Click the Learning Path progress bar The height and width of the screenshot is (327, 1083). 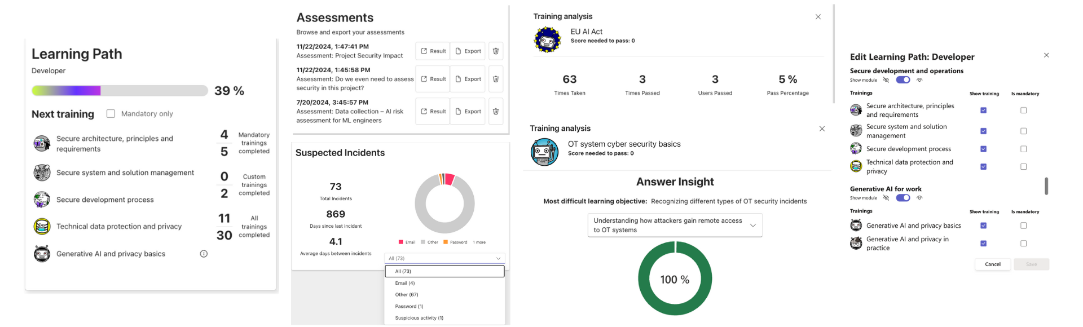(120, 91)
